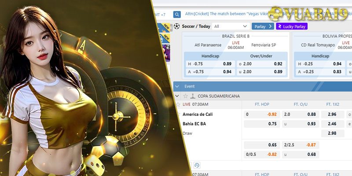
Task: Click the FT. HDP column header of first match
Action: click(x=262, y=104)
